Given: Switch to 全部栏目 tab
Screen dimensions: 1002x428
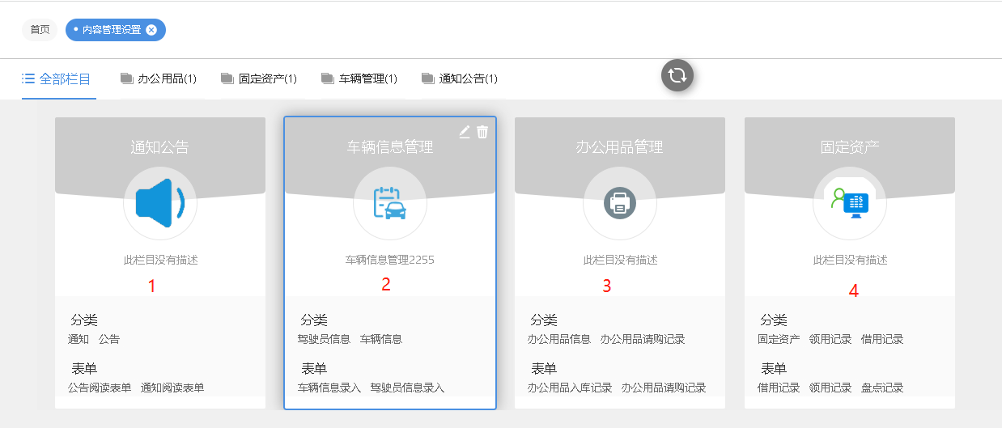Looking at the screenshot, I should [x=58, y=78].
